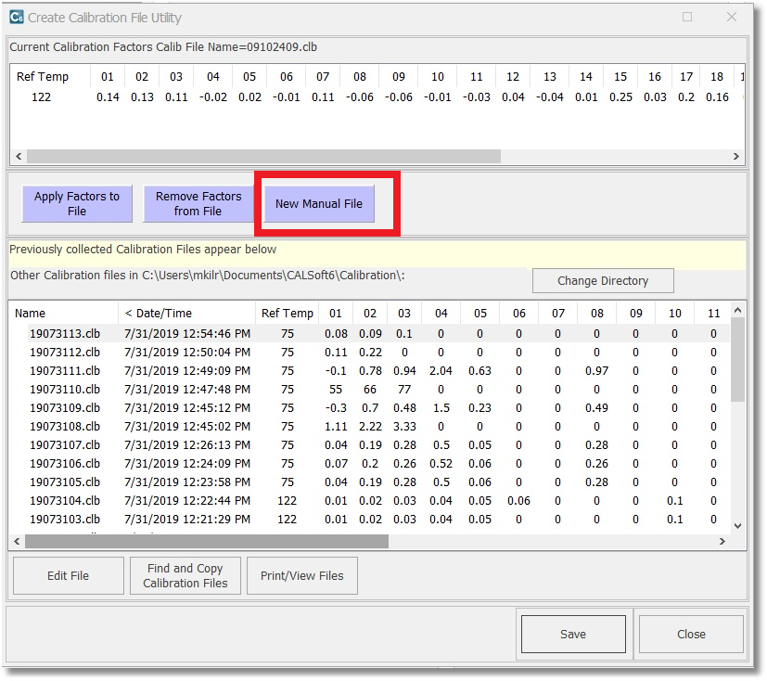Click Print/View Files button
The height and width of the screenshot is (681, 767).
coord(301,576)
